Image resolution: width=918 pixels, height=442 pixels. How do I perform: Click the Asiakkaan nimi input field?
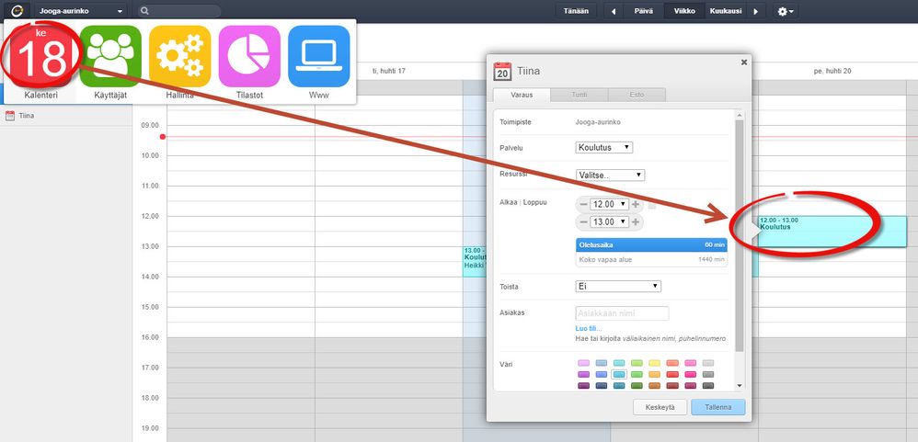(x=623, y=313)
